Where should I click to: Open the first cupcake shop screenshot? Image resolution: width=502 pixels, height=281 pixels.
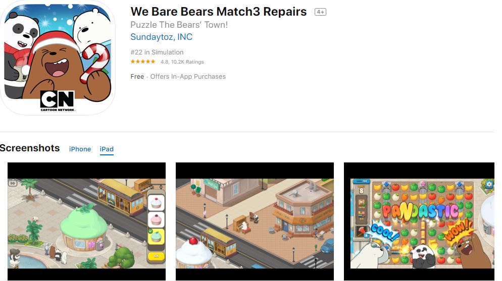[86, 221]
